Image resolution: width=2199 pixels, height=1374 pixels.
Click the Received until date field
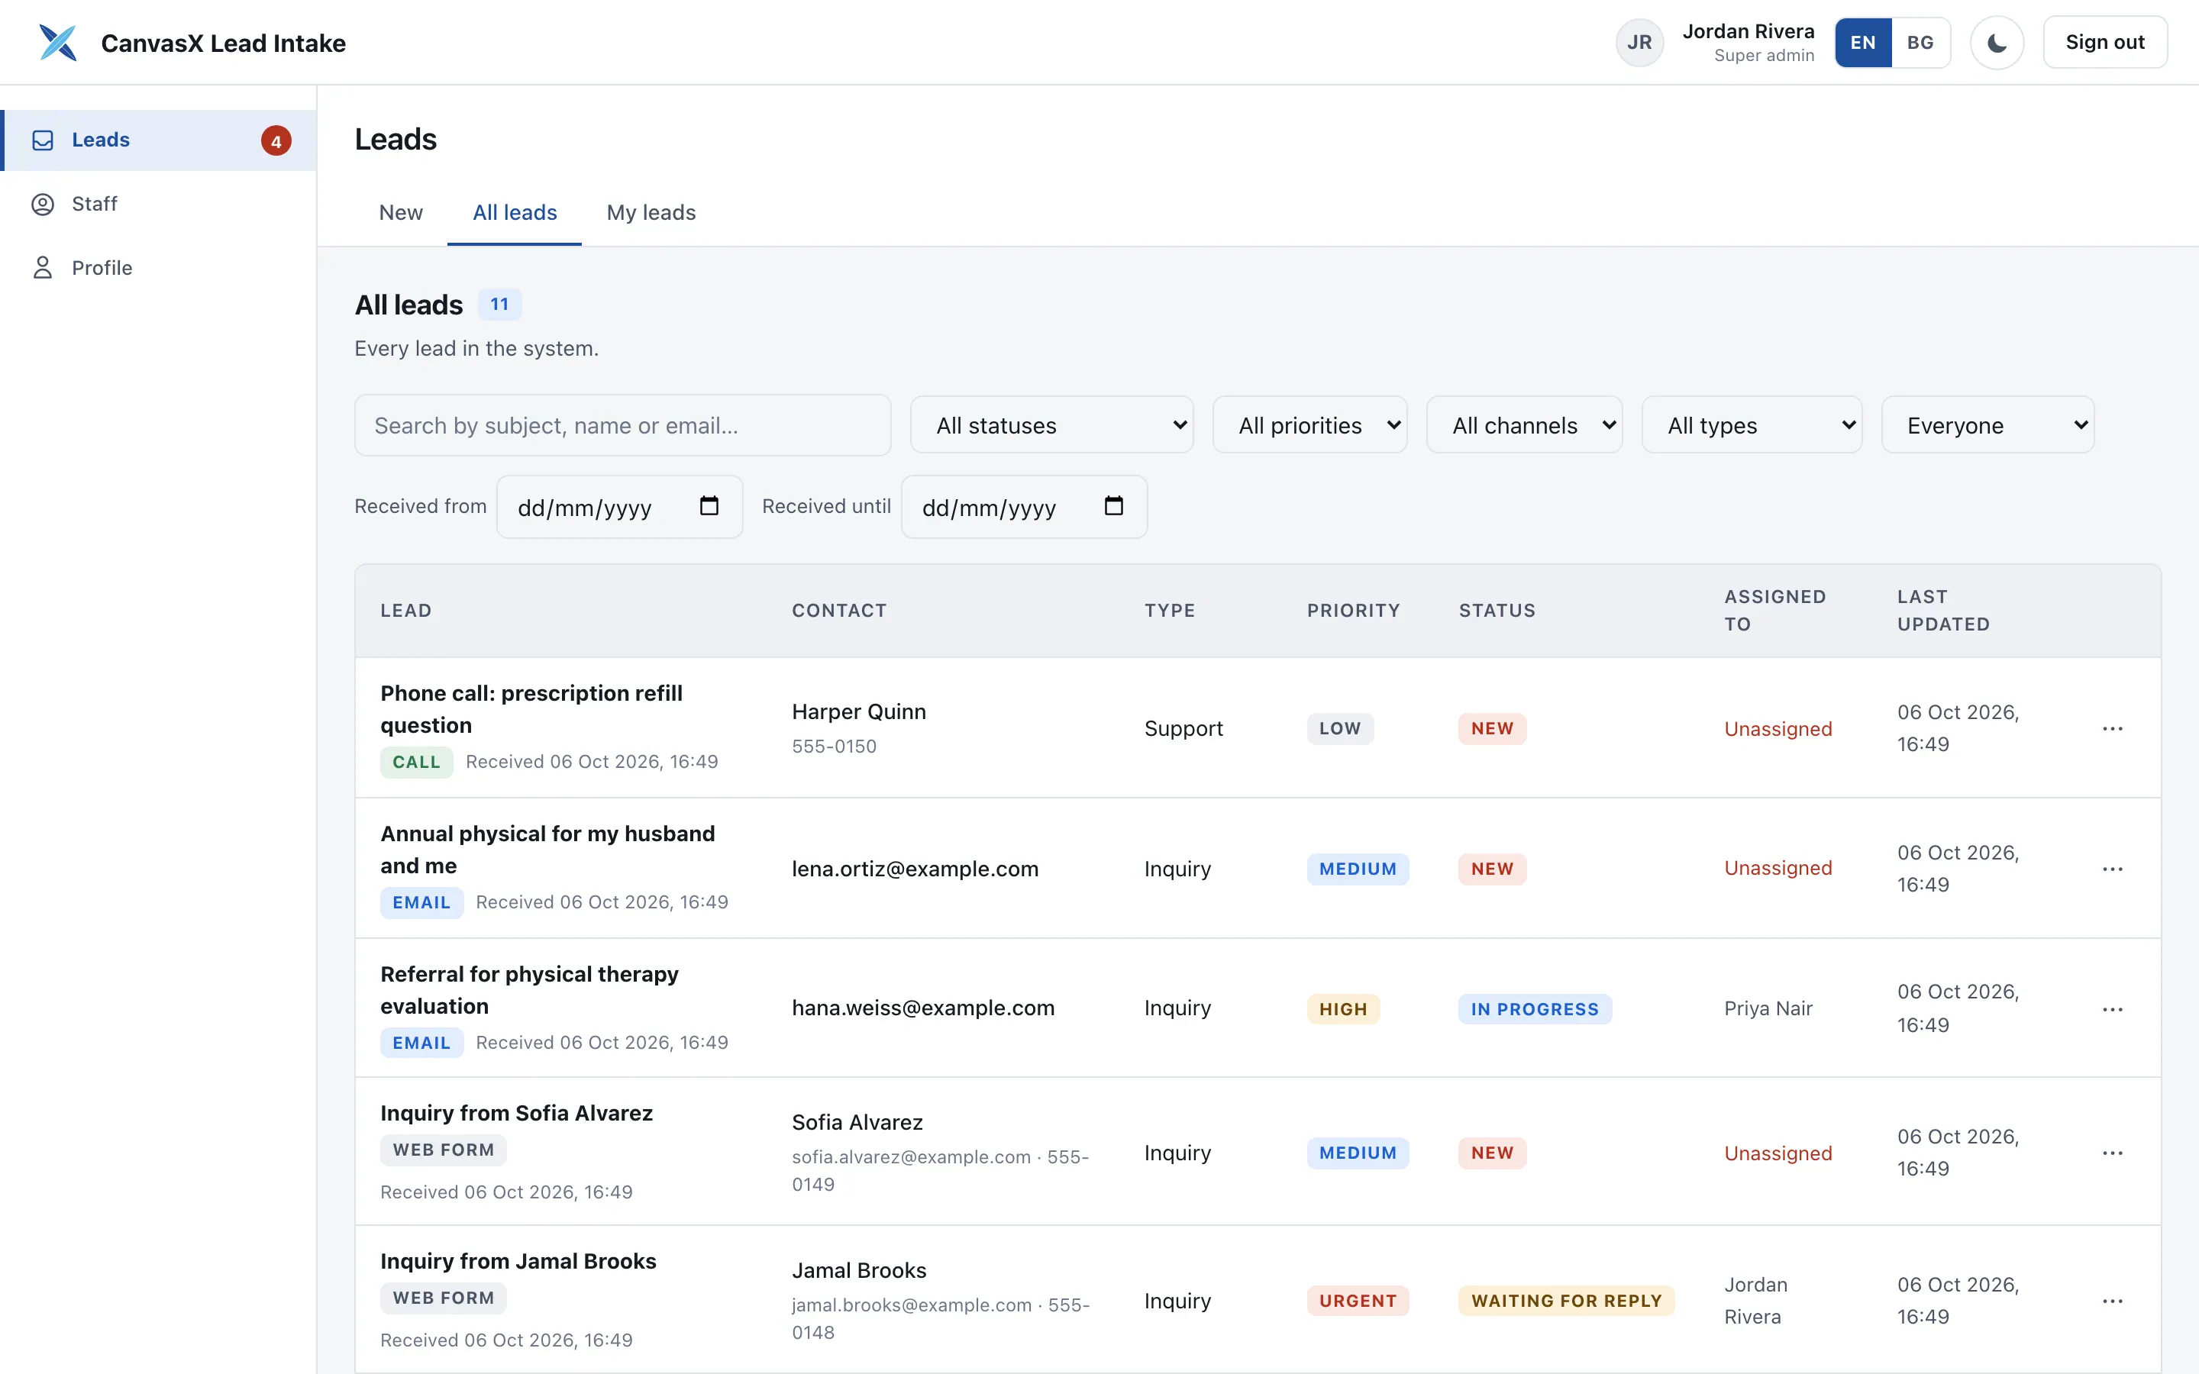pyautogui.click(x=1024, y=507)
